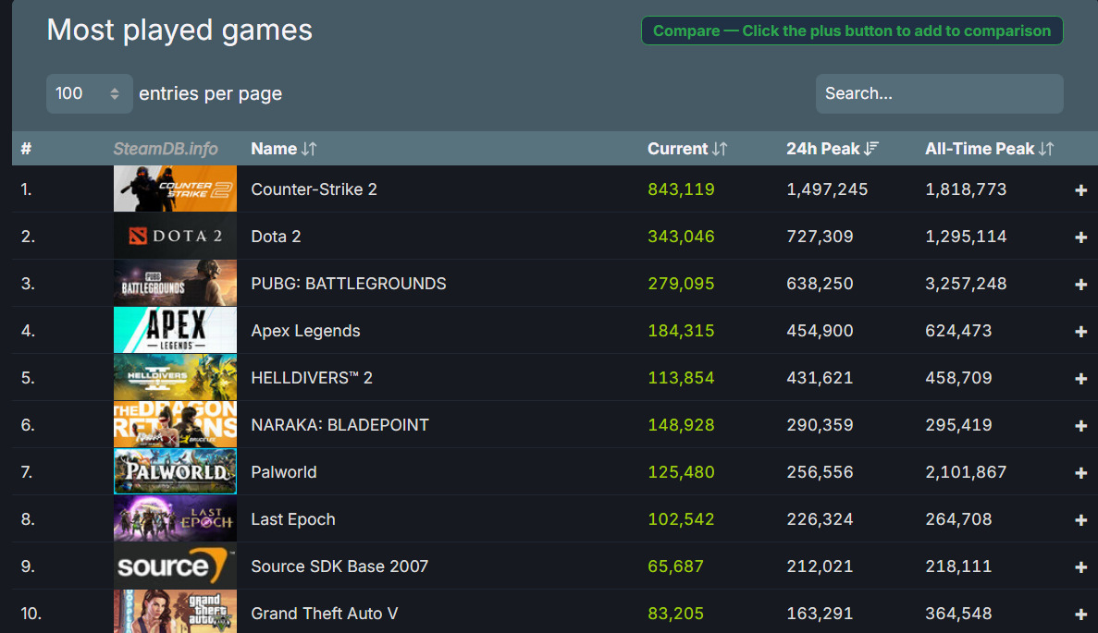
Task: Add Palworld to comparison using plus icon
Action: click(1080, 473)
